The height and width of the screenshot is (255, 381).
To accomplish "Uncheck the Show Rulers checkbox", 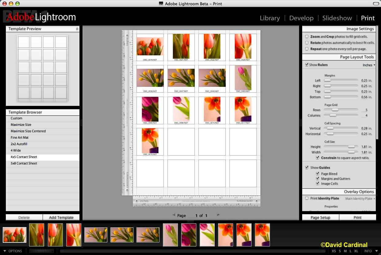I will pos(307,65).
